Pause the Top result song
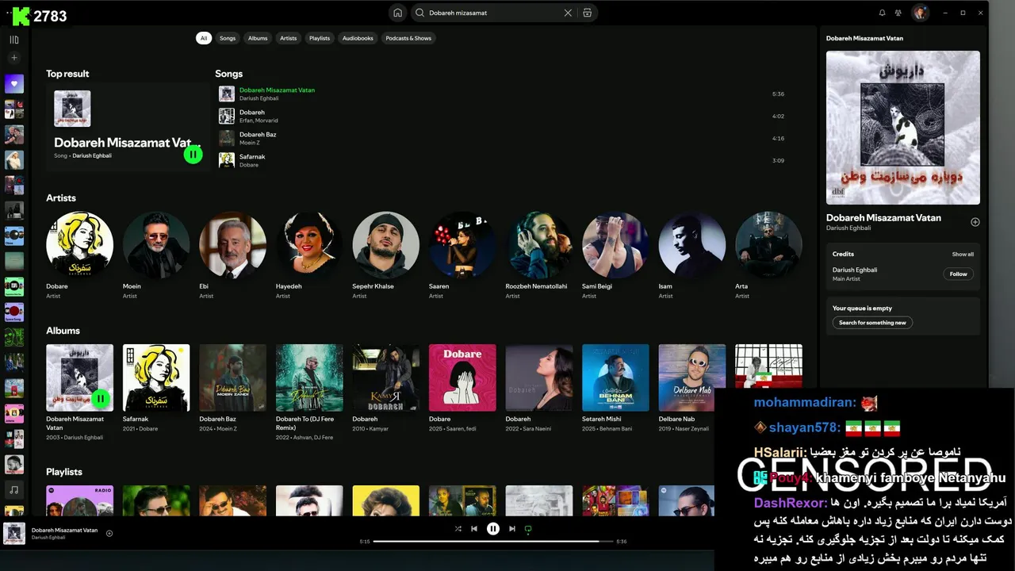This screenshot has width=1015, height=571. [193, 155]
